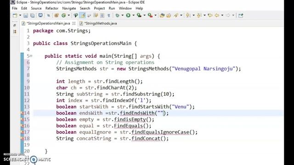Image resolution: width=294 pixels, height=165 pixels.
Task: Open the Search menu
Action: click(x=85, y=8)
